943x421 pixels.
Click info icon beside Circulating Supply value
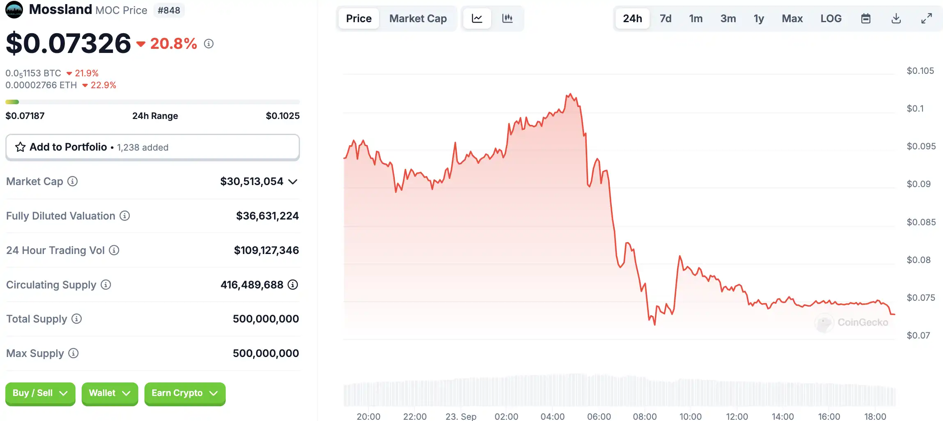pyautogui.click(x=293, y=285)
